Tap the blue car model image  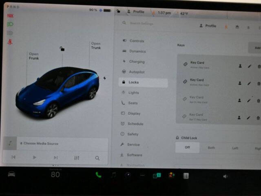click(58, 93)
